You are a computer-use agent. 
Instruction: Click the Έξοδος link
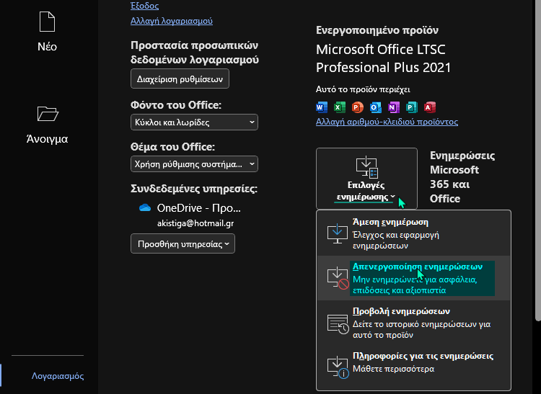click(144, 5)
